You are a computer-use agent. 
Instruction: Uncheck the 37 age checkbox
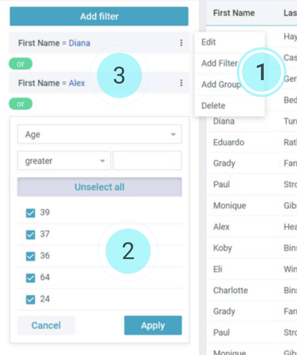(30, 235)
